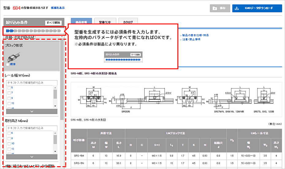Switch to the 型番リスト tab
The height and width of the screenshot is (169, 285).
coord(105,21)
